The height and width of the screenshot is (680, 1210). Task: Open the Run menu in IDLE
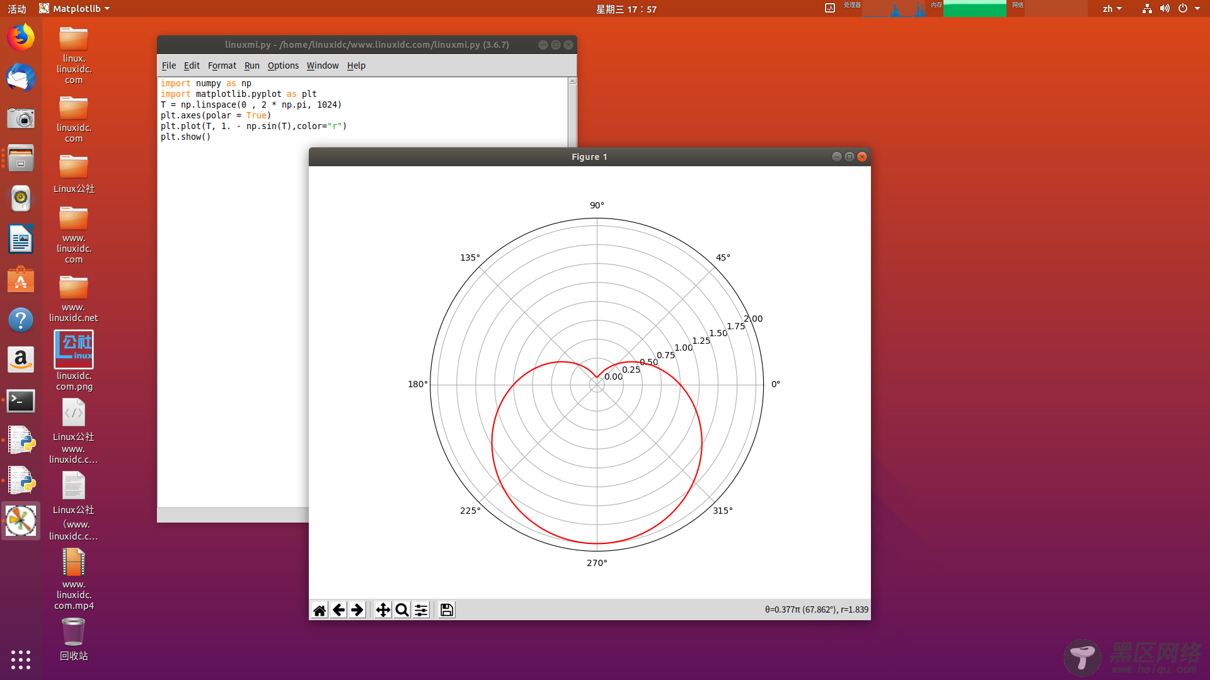click(251, 65)
